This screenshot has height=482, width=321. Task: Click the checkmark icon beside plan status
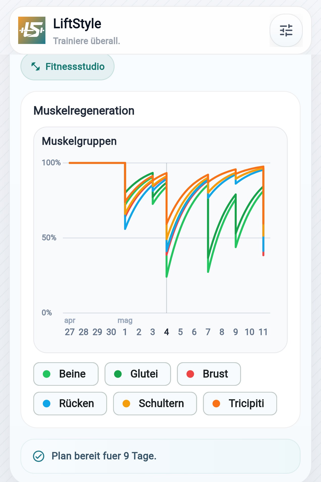coord(39,456)
